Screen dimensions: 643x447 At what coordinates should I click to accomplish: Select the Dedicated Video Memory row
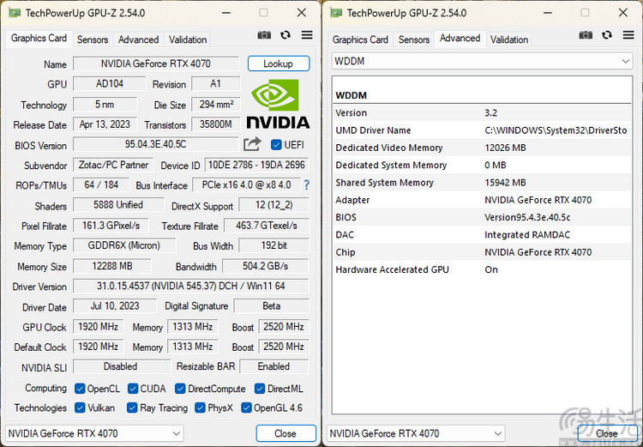coord(482,148)
